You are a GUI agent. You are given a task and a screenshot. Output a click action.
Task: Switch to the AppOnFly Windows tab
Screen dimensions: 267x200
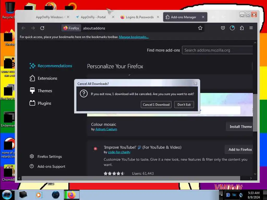pyautogui.click(x=49, y=17)
